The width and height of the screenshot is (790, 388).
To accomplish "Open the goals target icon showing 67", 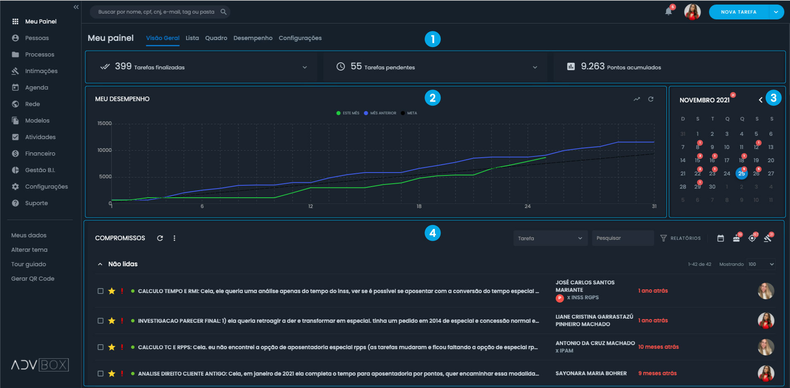I will (753, 238).
